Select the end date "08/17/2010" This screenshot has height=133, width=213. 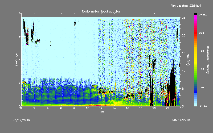[181, 120]
